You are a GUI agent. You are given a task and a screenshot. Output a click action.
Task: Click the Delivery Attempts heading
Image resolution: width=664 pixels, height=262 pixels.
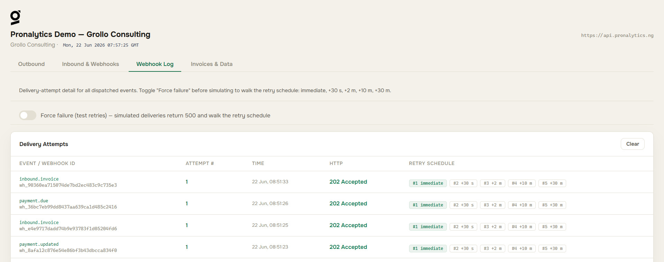[x=44, y=144]
